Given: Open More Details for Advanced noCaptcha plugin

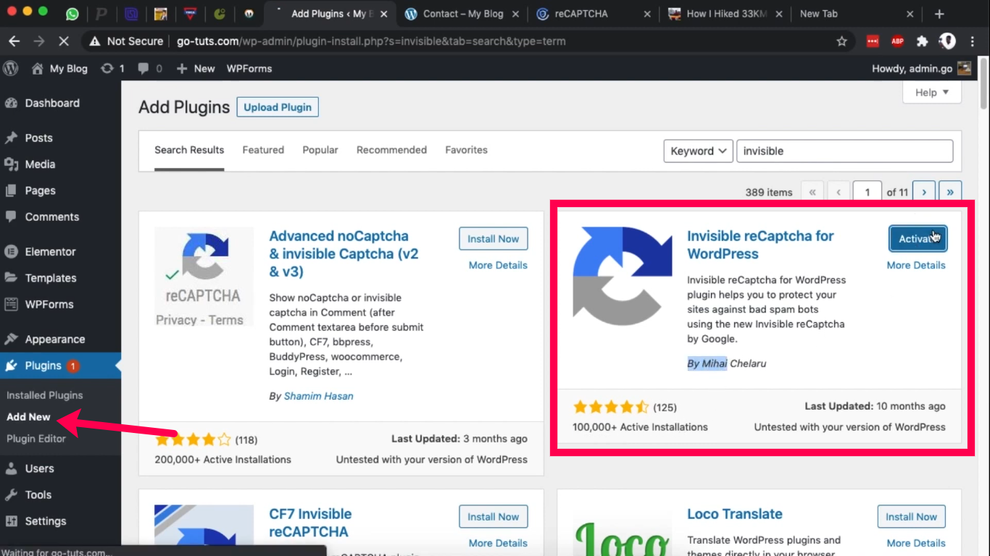Looking at the screenshot, I should pyautogui.click(x=498, y=265).
